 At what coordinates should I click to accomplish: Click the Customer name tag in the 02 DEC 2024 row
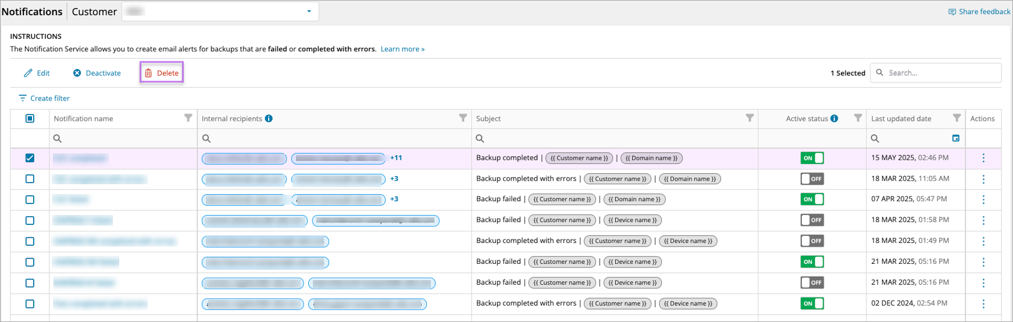618,303
